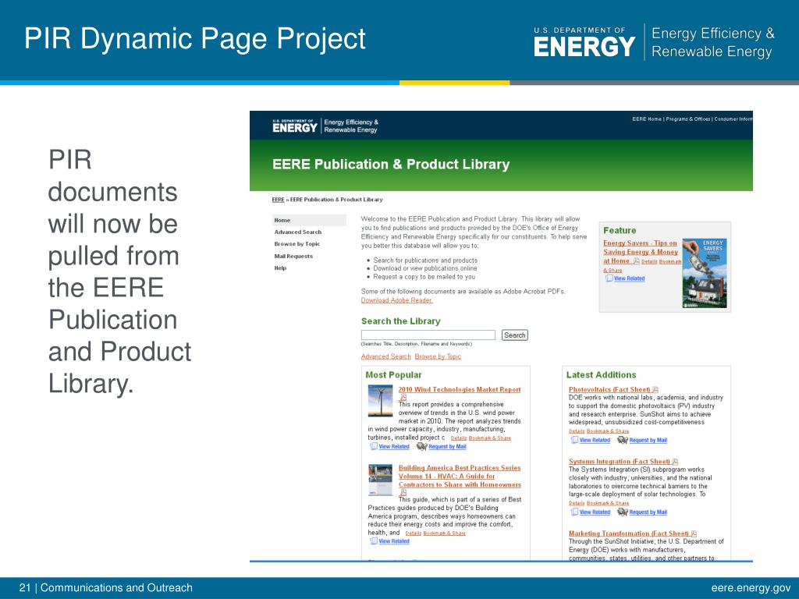Screen dimensions: 799x599
Task: Click Bookmark & Share under Building America guide
Action: (x=444, y=533)
